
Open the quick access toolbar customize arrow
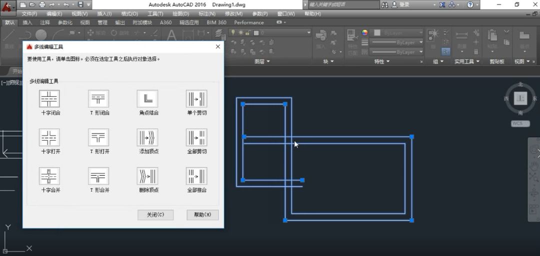click(x=89, y=5)
